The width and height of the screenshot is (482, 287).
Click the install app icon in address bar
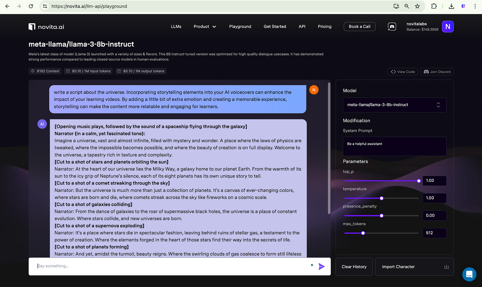pos(396,6)
